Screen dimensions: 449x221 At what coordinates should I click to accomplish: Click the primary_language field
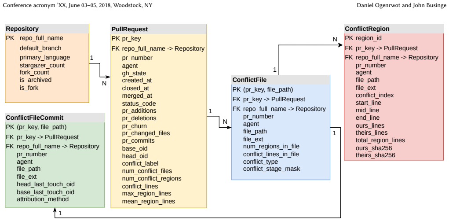pyautogui.click(x=45, y=57)
